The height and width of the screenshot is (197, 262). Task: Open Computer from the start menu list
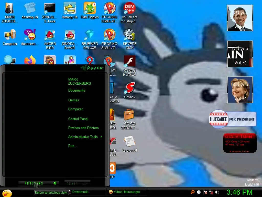tap(75, 109)
